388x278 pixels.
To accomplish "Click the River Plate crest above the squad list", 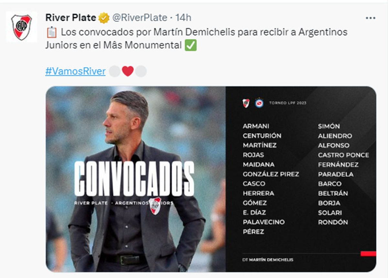I will (246, 103).
